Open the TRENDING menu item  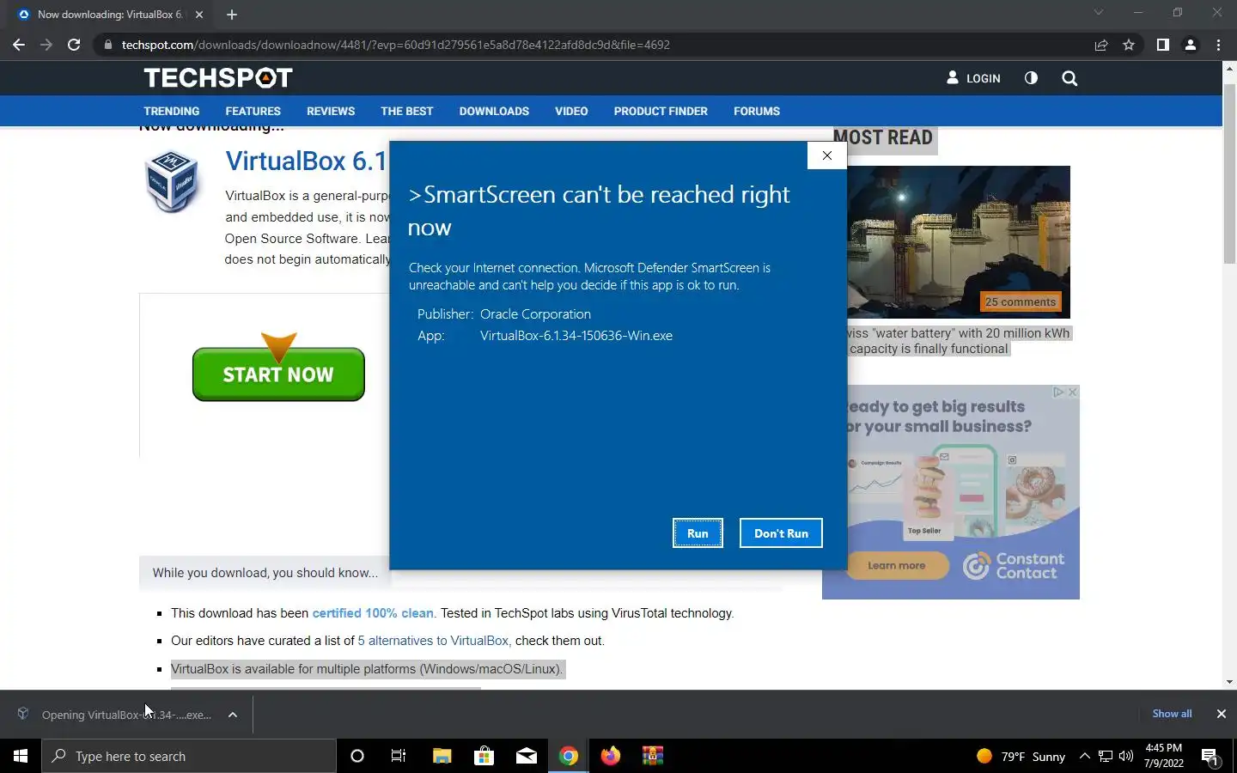pos(172,112)
